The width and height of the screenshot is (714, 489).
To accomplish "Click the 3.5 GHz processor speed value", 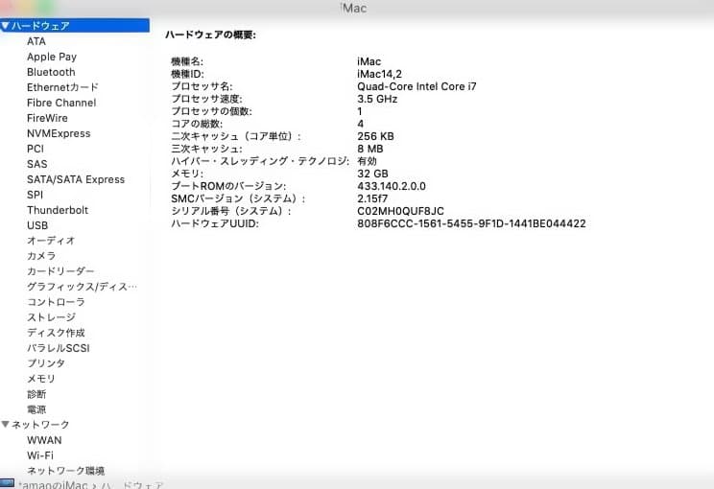I will [x=377, y=99].
